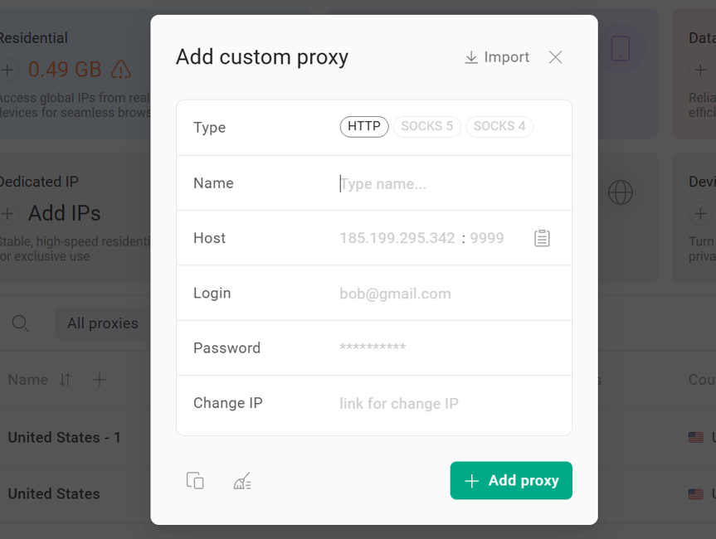Select SOCKS 4 proxy type
716x539 pixels.
pyautogui.click(x=499, y=126)
